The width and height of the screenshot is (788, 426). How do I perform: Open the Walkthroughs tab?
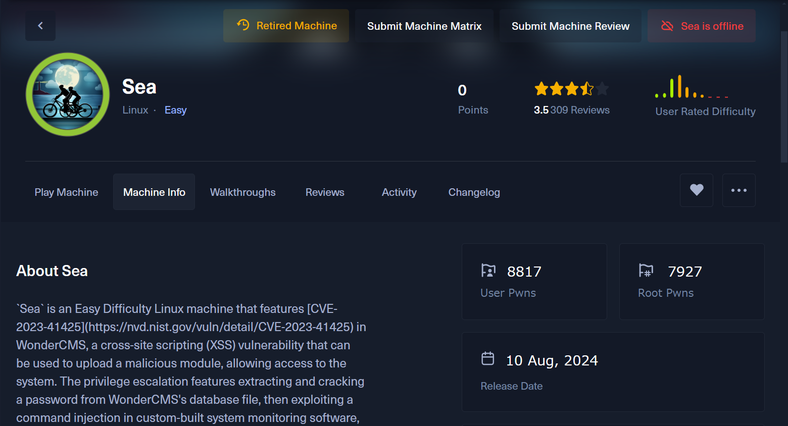click(243, 192)
